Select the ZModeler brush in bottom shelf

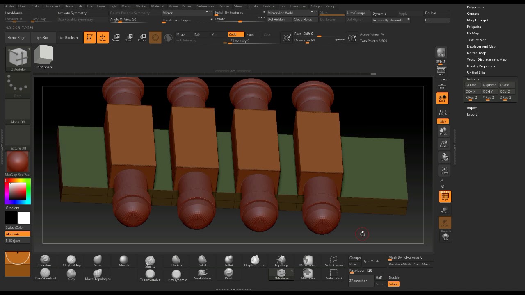point(281,274)
